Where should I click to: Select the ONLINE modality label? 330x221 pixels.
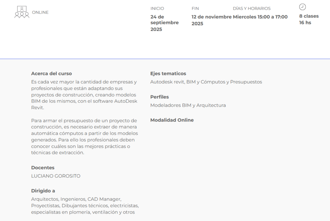coord(40,13)
